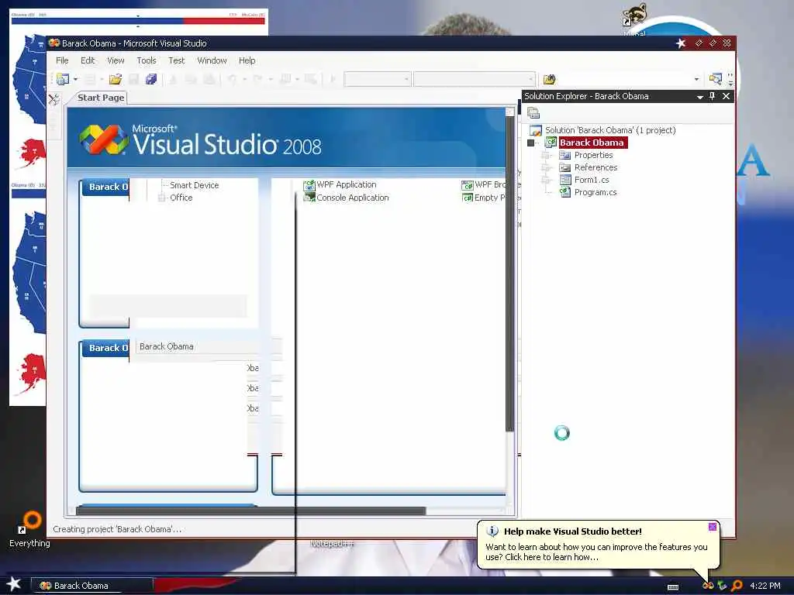This screenshot has width=794, height=595.
Task: Click the keyboard icon on taskbar
Action: point(673,587)
